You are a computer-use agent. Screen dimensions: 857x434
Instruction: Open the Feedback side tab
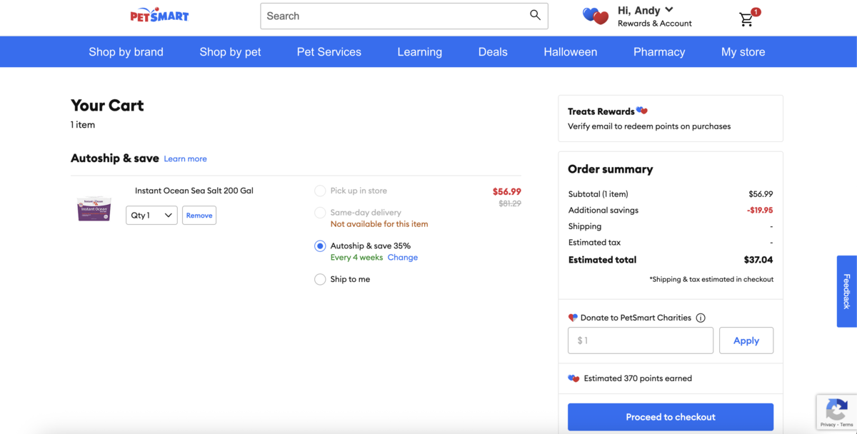click(x=846, y=291)
